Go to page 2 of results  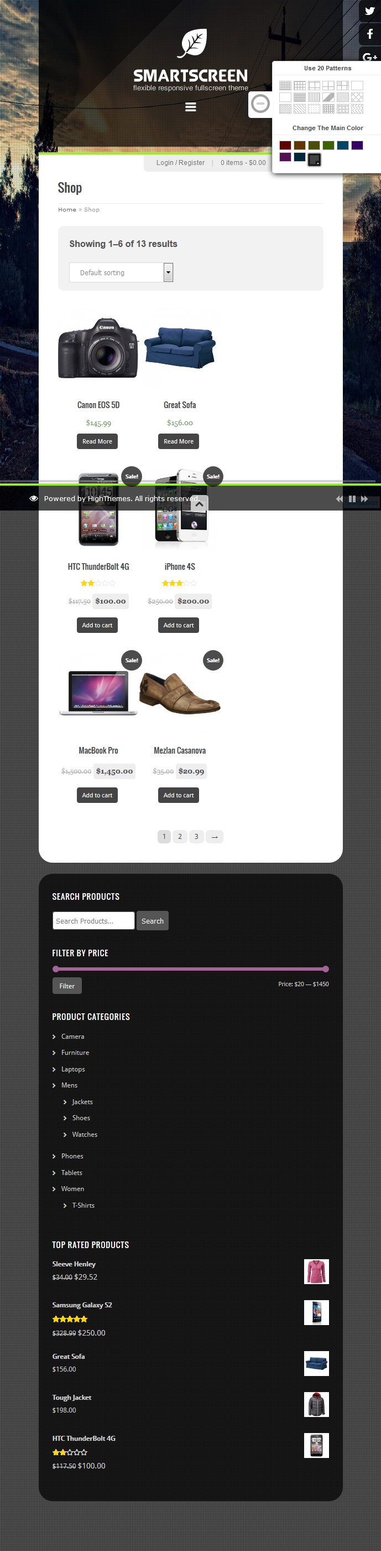[180, 836]
